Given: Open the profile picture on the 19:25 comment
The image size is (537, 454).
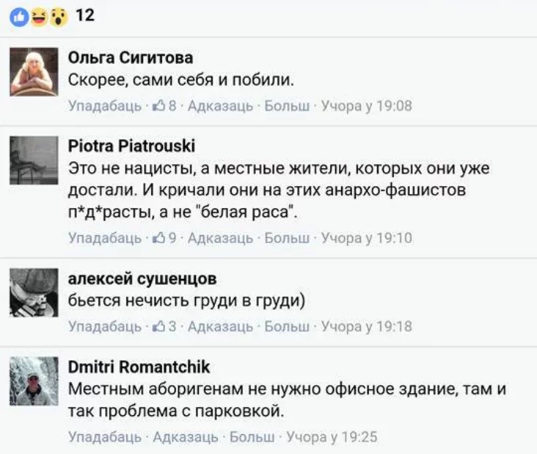Looking at the screenshot, I should point(34,380).
